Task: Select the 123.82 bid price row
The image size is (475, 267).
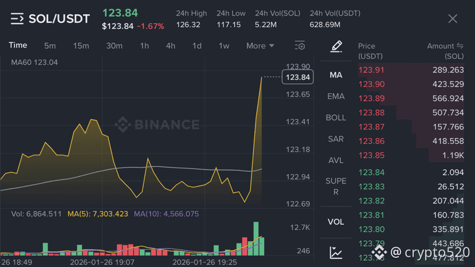Action: (x=411, y=201)
